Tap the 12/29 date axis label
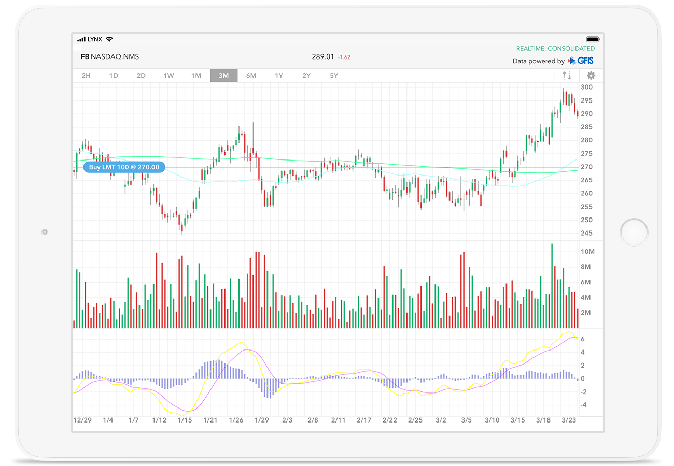 [x=82, y=420]
